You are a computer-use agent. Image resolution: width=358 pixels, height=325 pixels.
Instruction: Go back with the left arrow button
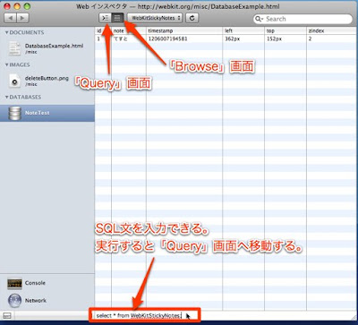11,18
